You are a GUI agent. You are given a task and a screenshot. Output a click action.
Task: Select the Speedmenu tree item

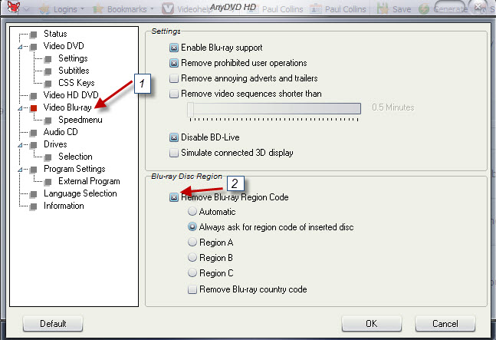(80, 120)
